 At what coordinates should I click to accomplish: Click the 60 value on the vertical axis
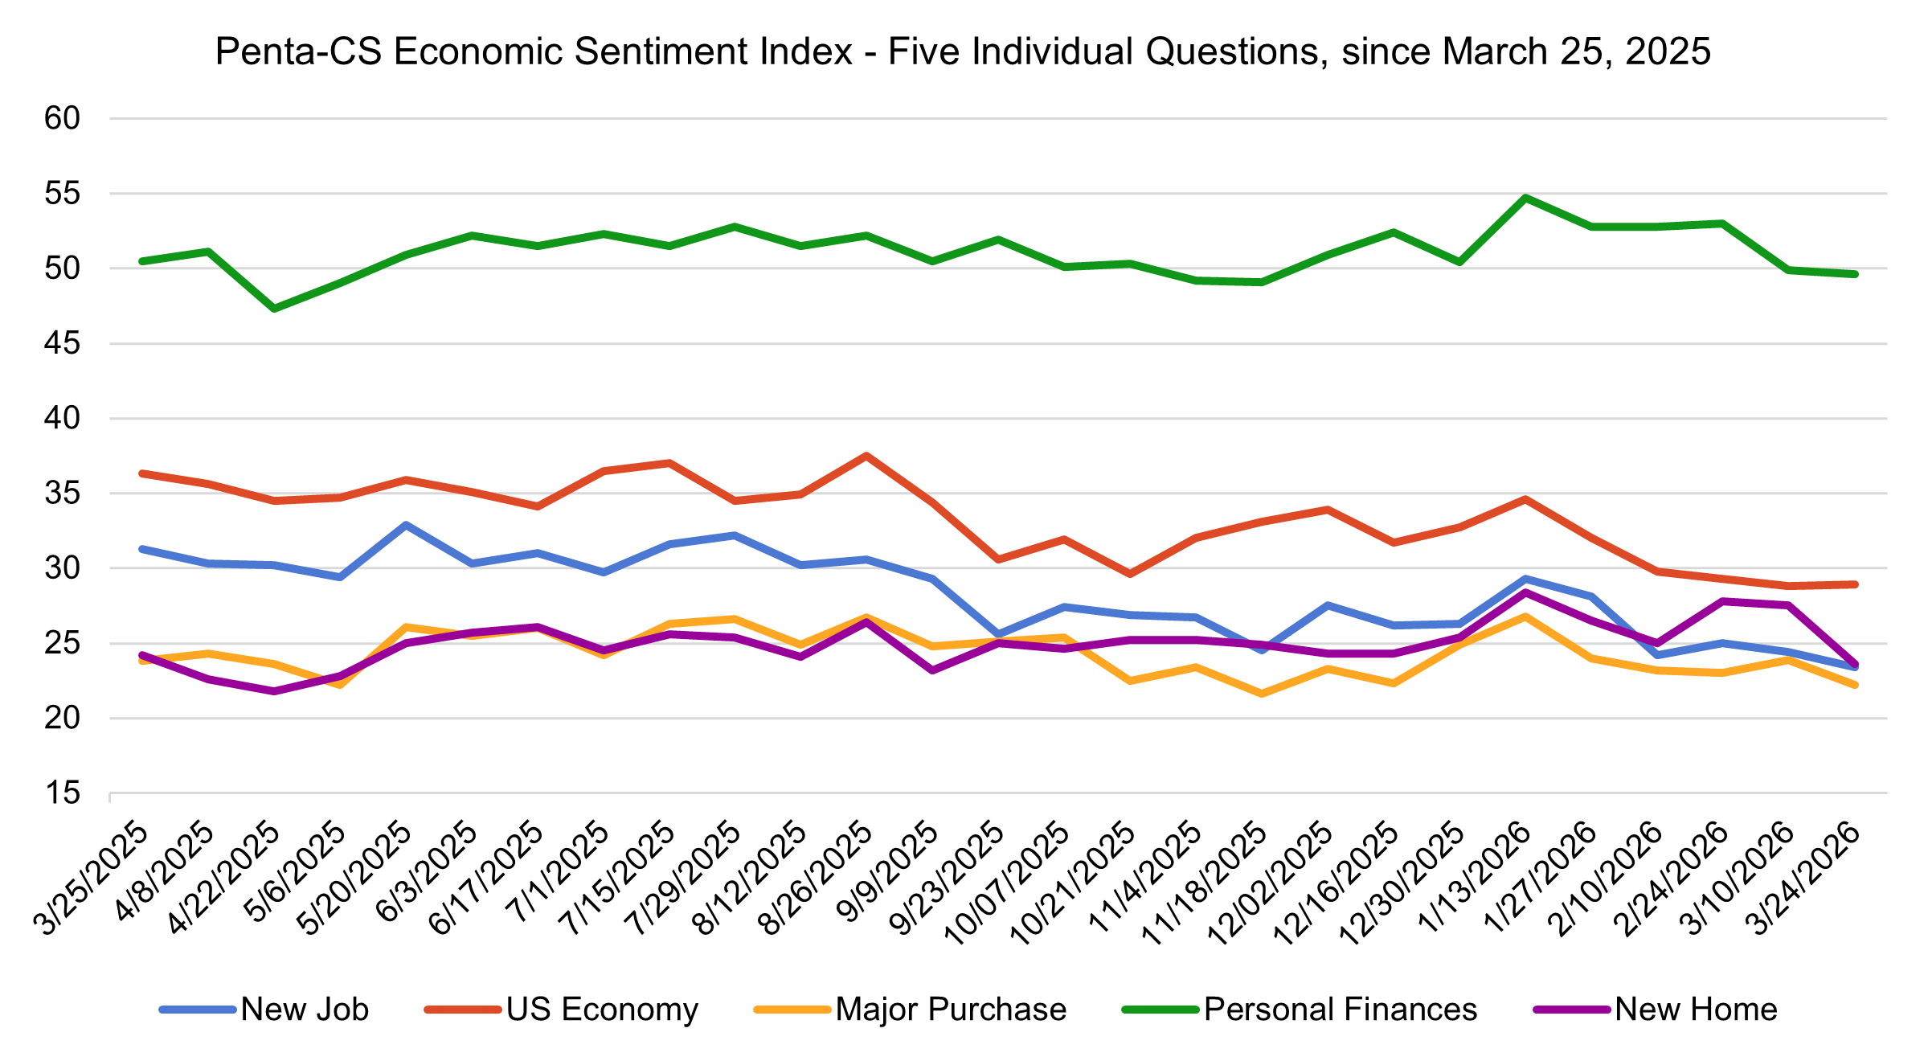(63, 119)
